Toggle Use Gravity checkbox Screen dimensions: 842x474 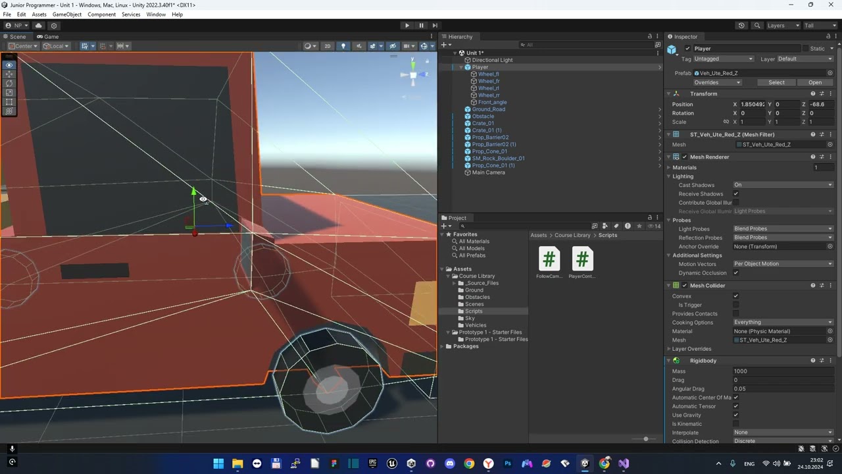point(735,415)
